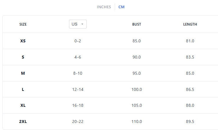Select the S size row label
This screenshot has width=218, height=130.
pos(23,57)
